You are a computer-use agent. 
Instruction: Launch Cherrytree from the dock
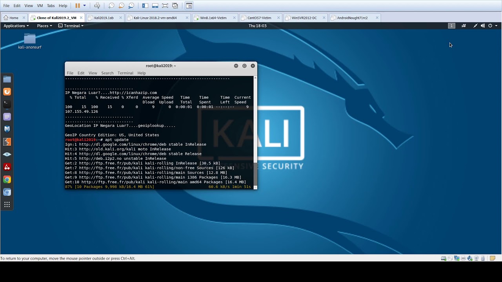(7, 167)
